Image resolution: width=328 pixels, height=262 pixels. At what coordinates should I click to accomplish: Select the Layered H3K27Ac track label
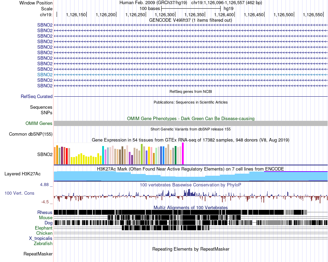click(x=22, y=174)
